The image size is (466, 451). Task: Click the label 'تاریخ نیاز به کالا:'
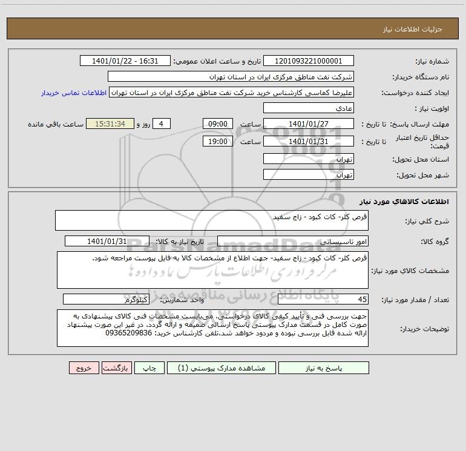pos(180,242)
